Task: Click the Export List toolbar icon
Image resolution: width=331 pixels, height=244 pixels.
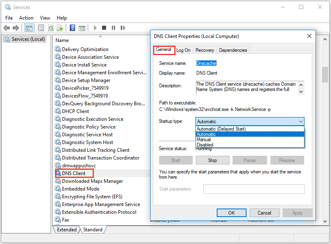Action: pyautogui.click(x=60, y=28)
